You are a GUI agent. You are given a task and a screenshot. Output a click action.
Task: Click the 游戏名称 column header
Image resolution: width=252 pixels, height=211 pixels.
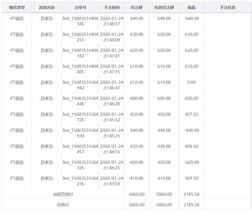coord(47,8)
